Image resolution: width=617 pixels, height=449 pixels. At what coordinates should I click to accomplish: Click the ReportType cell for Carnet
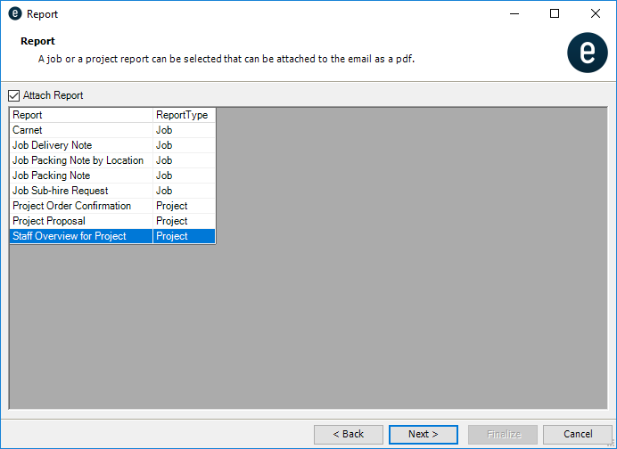tap(183, 130)
